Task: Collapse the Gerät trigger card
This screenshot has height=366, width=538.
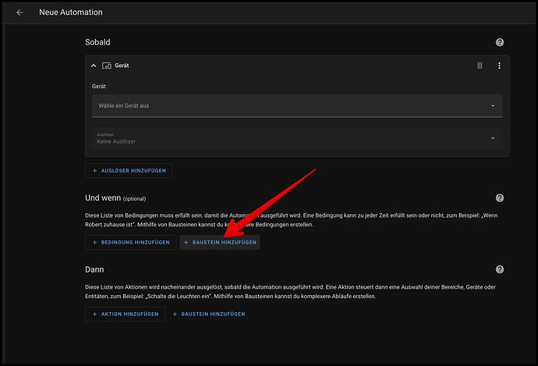Action: 94,66
